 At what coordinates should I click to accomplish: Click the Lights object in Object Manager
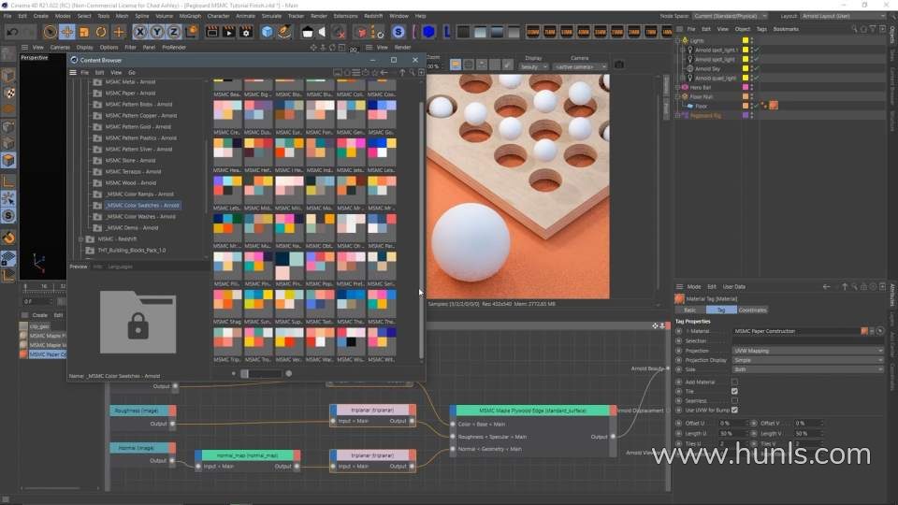pyautogui.click(x=697, y=40)
